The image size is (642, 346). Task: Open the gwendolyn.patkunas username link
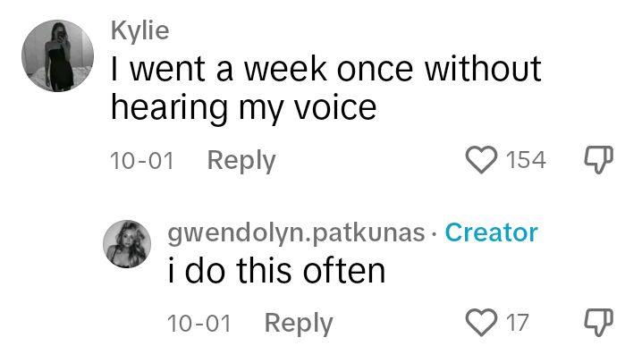tap(296, 233)
